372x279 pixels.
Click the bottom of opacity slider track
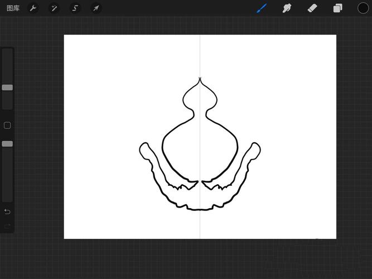point(7,199)
